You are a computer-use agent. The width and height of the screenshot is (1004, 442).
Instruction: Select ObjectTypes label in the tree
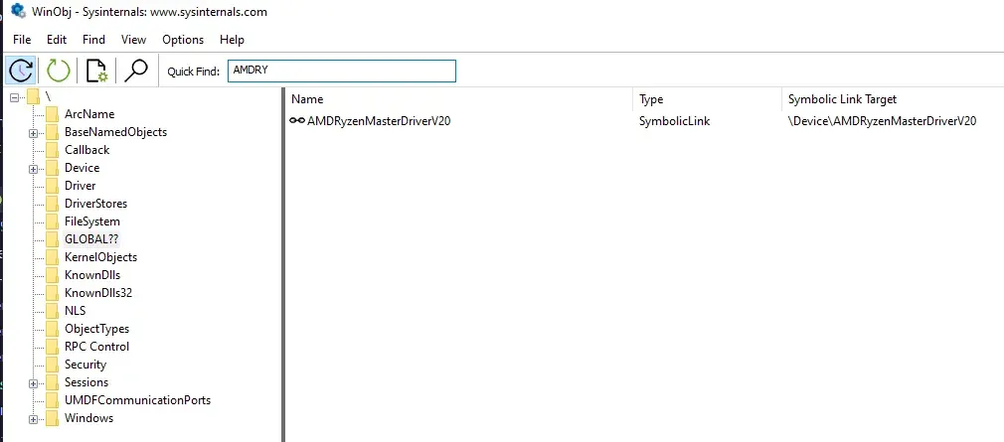(x=96, y=329)
